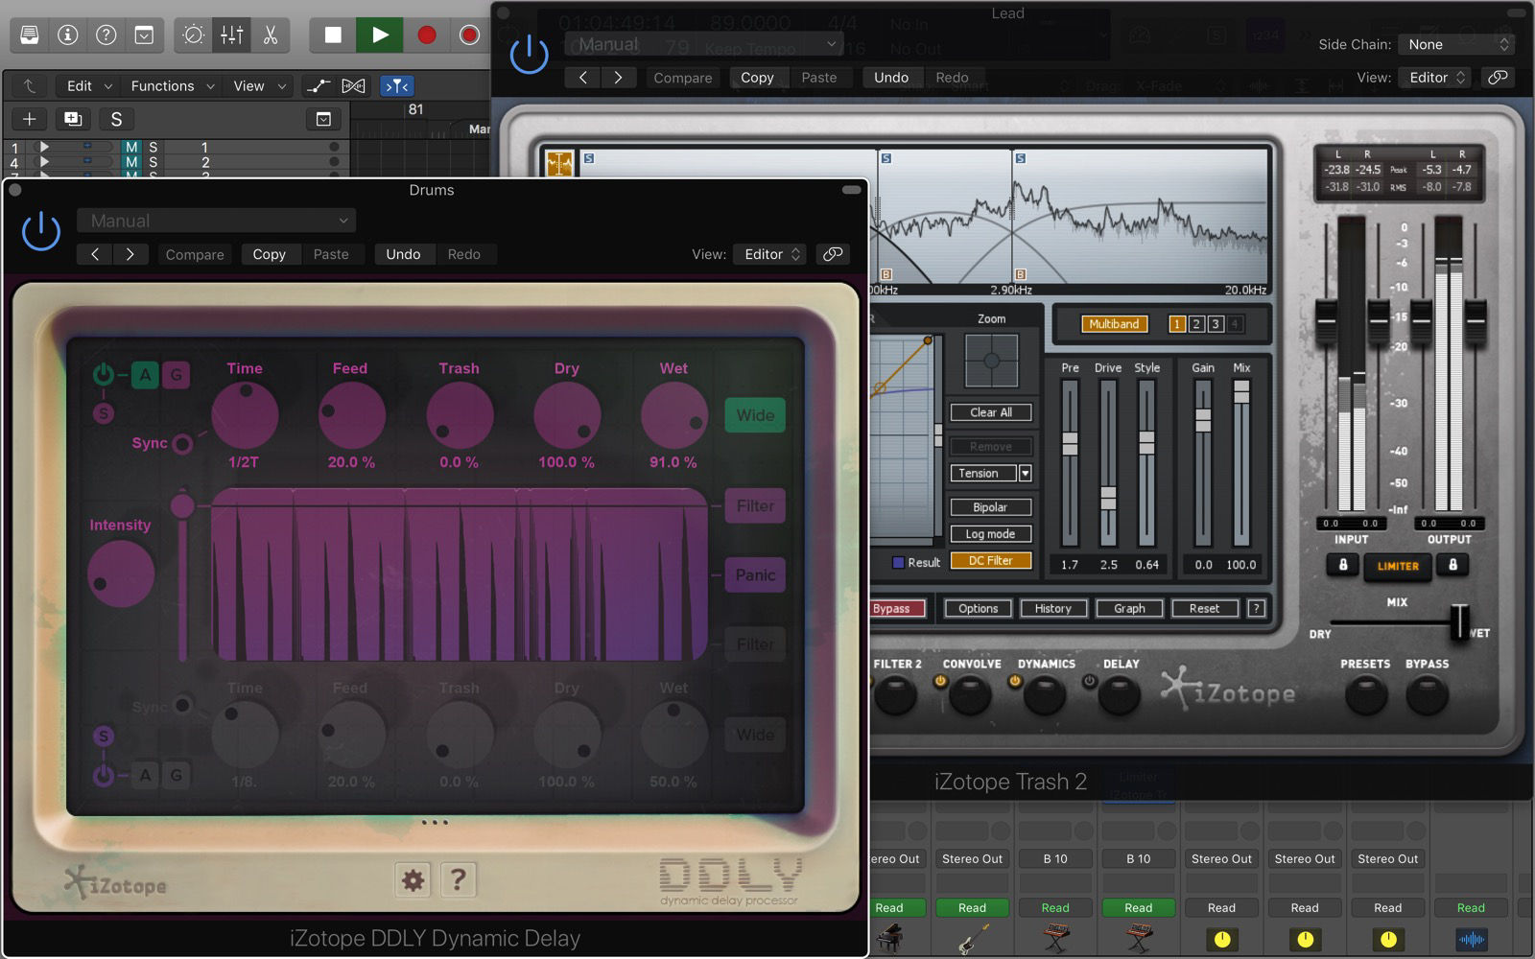Open Trash 2 help question mark button

coord(1256,608)
